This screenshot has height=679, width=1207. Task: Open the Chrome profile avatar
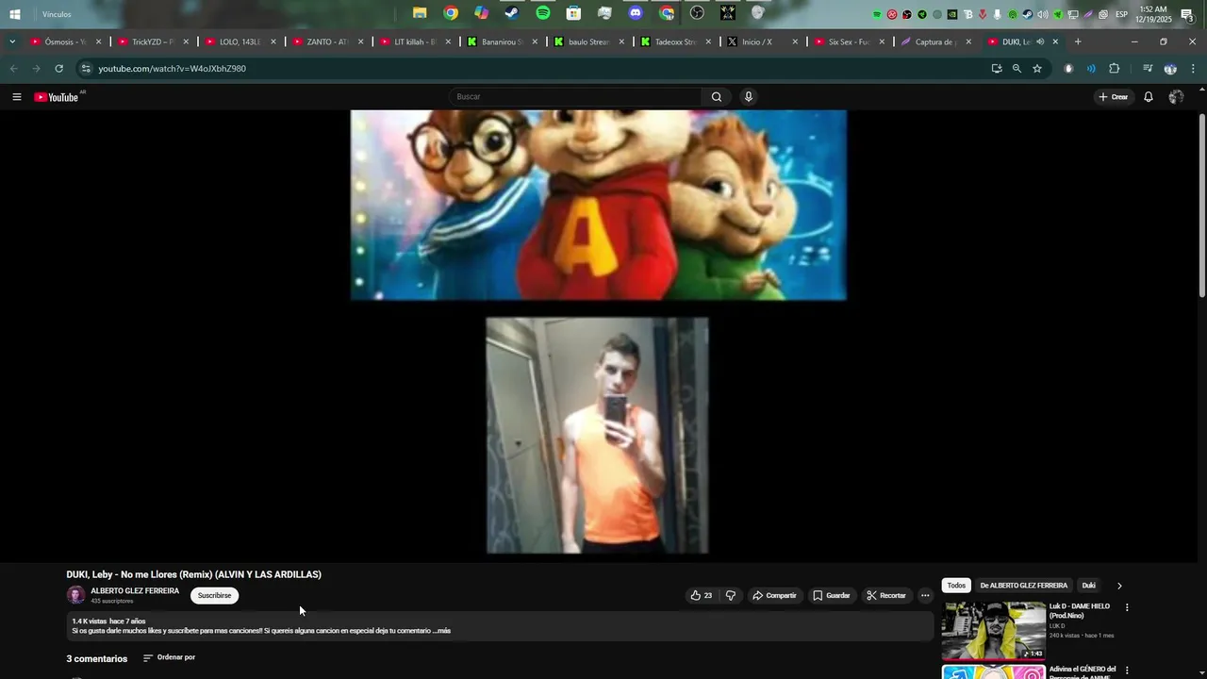pos(1170,69)
